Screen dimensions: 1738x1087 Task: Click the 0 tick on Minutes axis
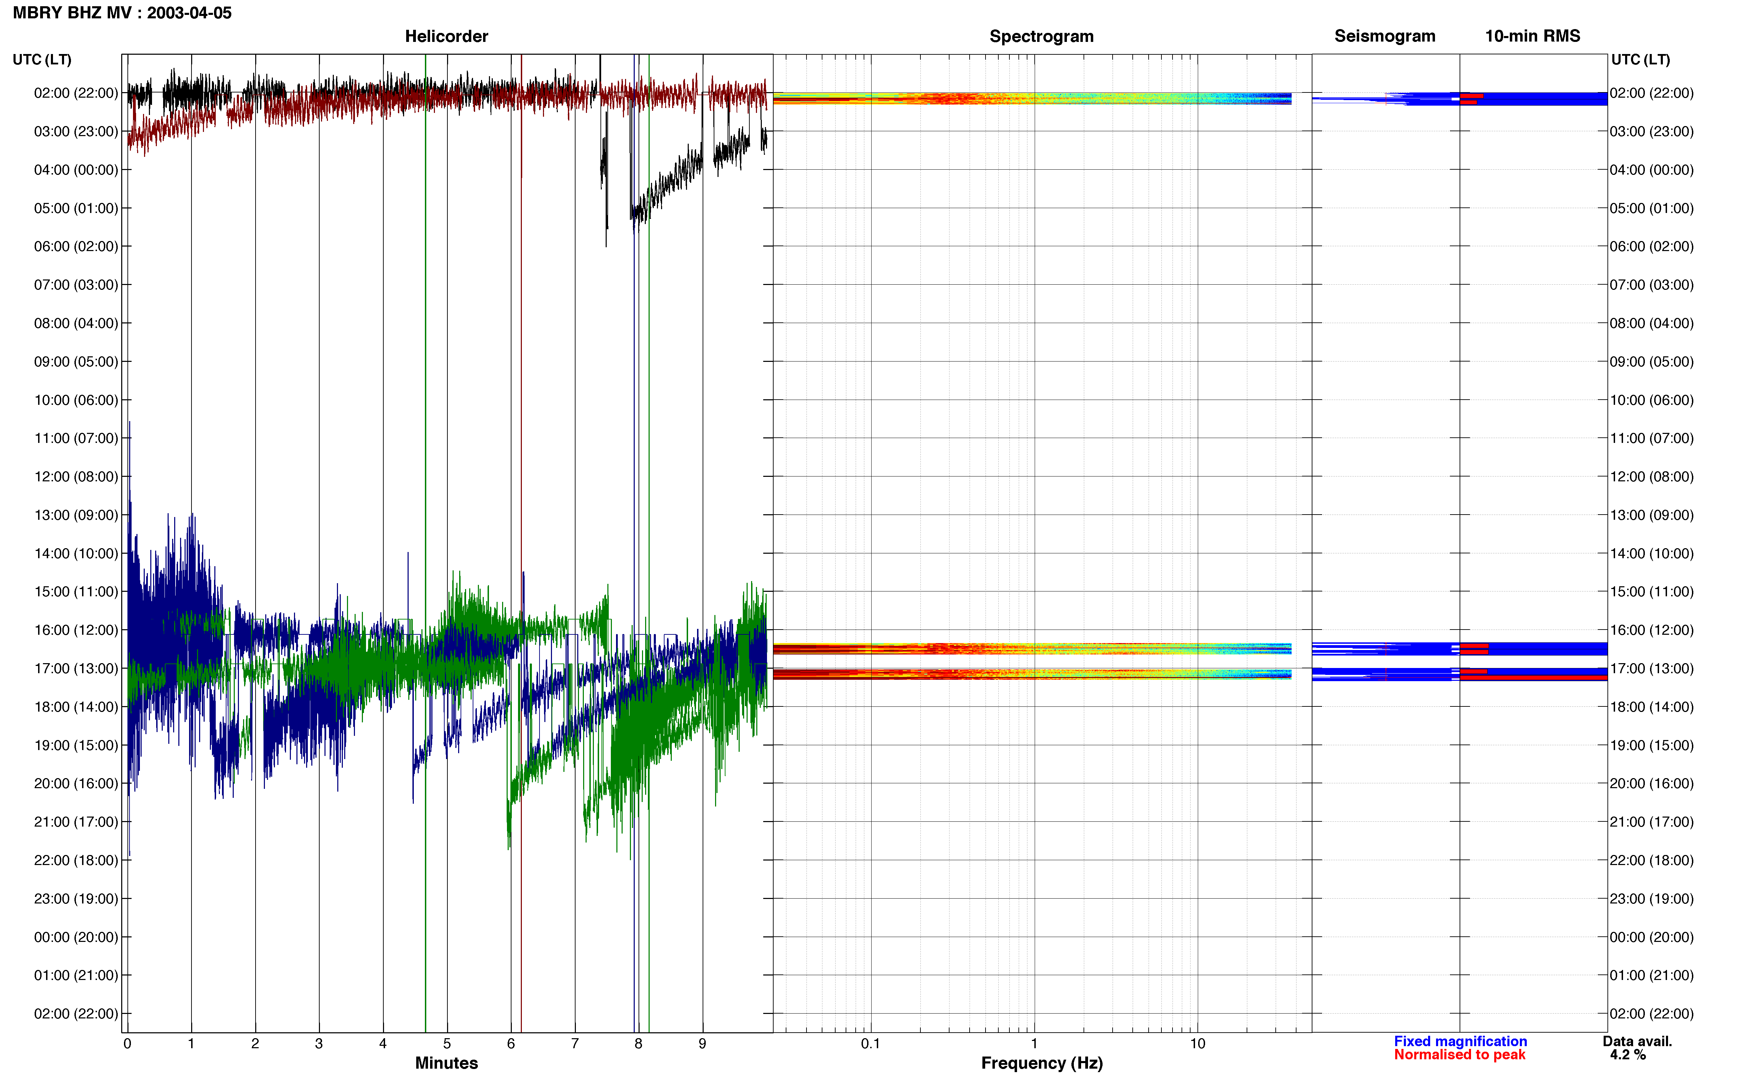(127, 1043)
